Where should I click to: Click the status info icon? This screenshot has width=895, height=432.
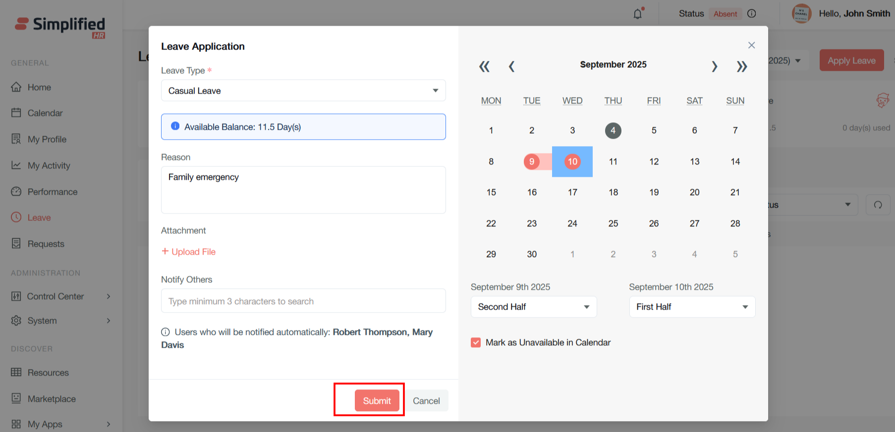coord(752,14)
